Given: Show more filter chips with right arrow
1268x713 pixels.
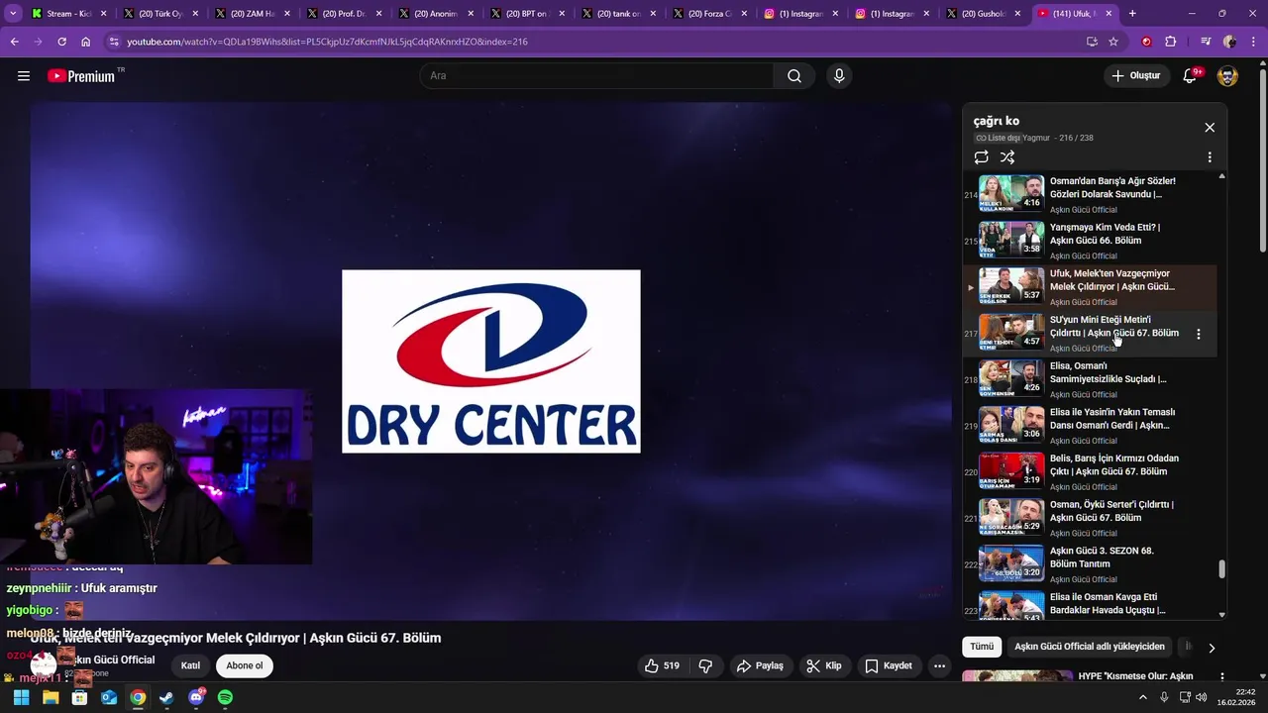Looking at the screenshot, I should point(1211,648).
